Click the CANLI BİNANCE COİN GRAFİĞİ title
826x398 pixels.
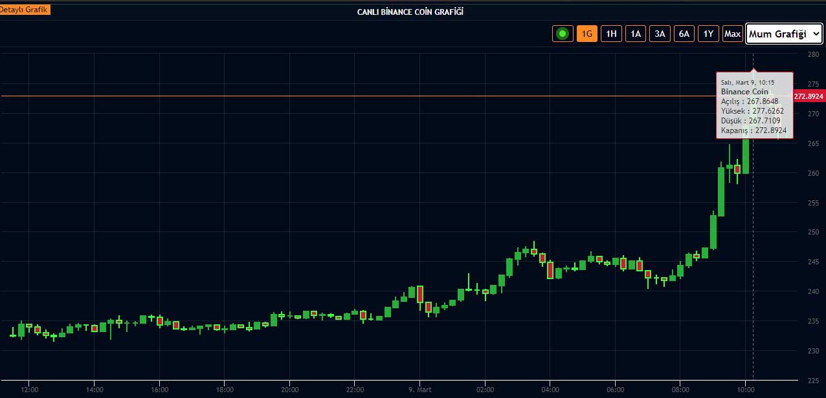(x=410, y=12)
